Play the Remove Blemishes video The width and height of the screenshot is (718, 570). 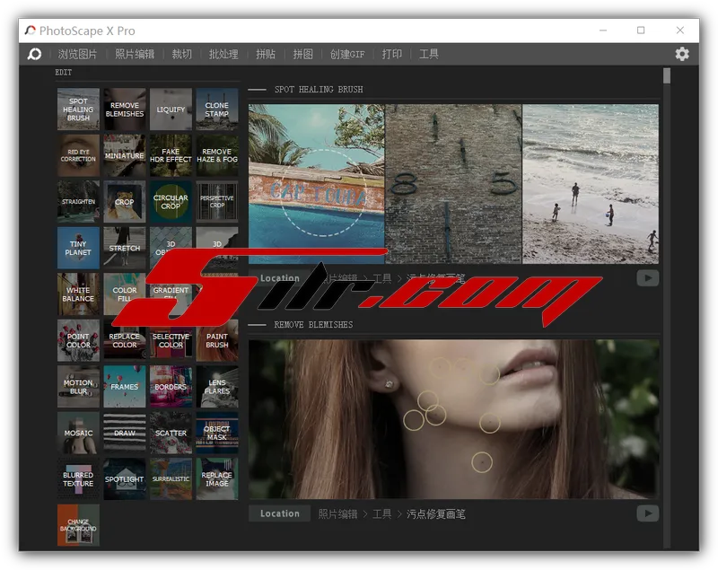(x=647, y=513)
